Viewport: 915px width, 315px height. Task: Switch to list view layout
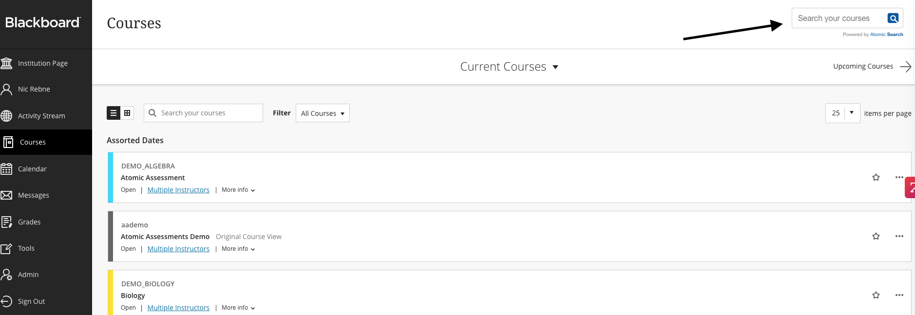click(114, 113)
